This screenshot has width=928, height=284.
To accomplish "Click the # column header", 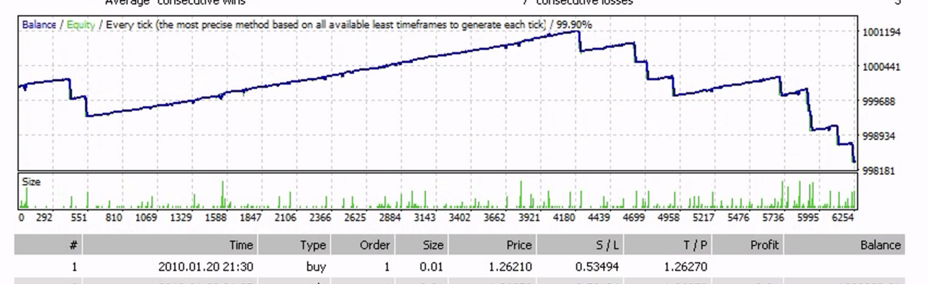I will [x=48, y=245].
